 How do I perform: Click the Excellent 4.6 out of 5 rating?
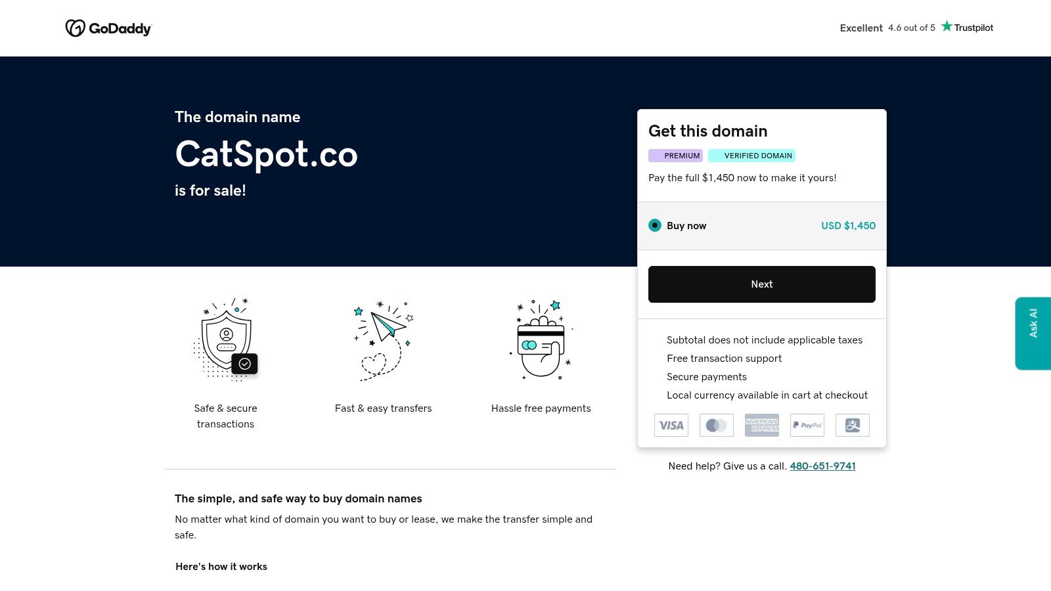(x=887, y=28)
